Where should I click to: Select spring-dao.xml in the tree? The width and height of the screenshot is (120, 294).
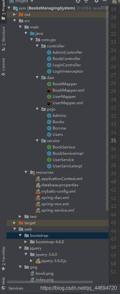(x=55, y=198)
